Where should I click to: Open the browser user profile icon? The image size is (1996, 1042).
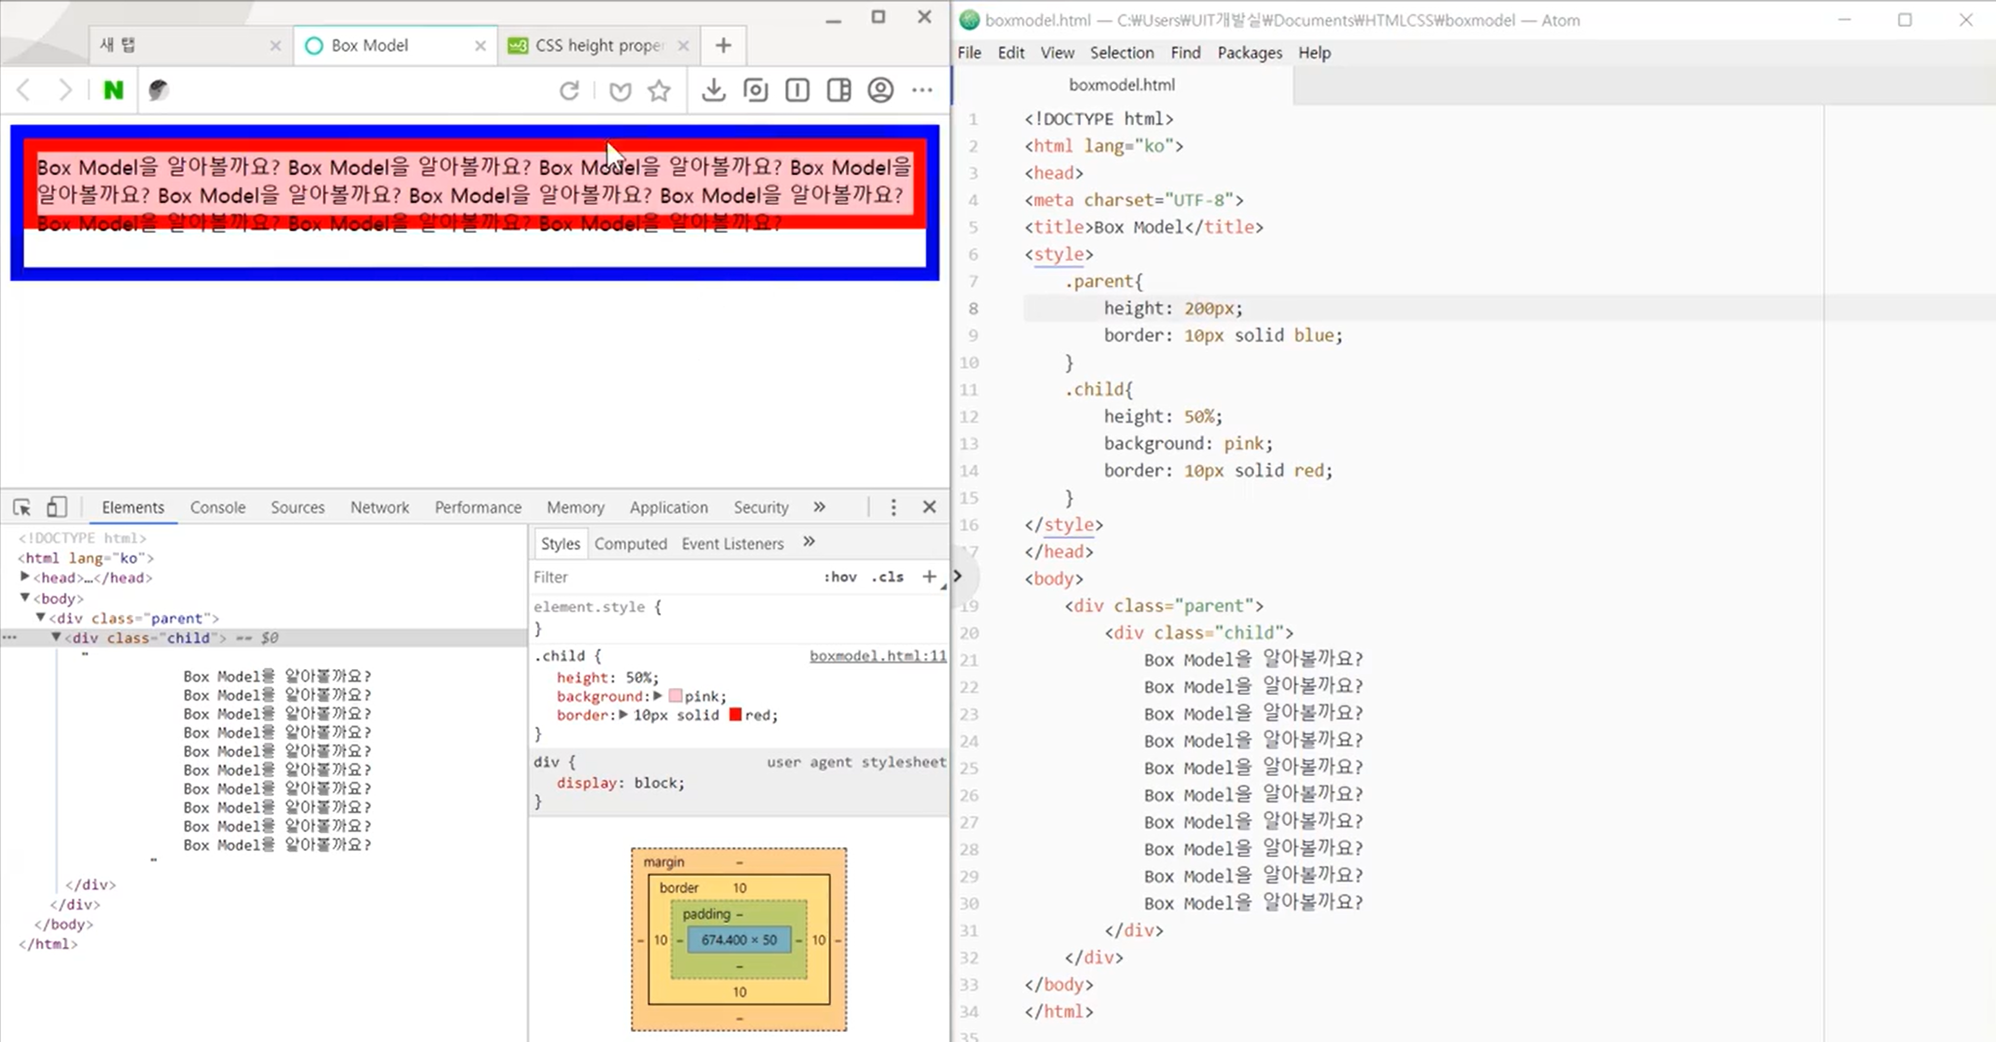(880, 91)
